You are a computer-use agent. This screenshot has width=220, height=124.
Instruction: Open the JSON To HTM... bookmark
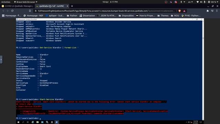(x=107, y=15)
